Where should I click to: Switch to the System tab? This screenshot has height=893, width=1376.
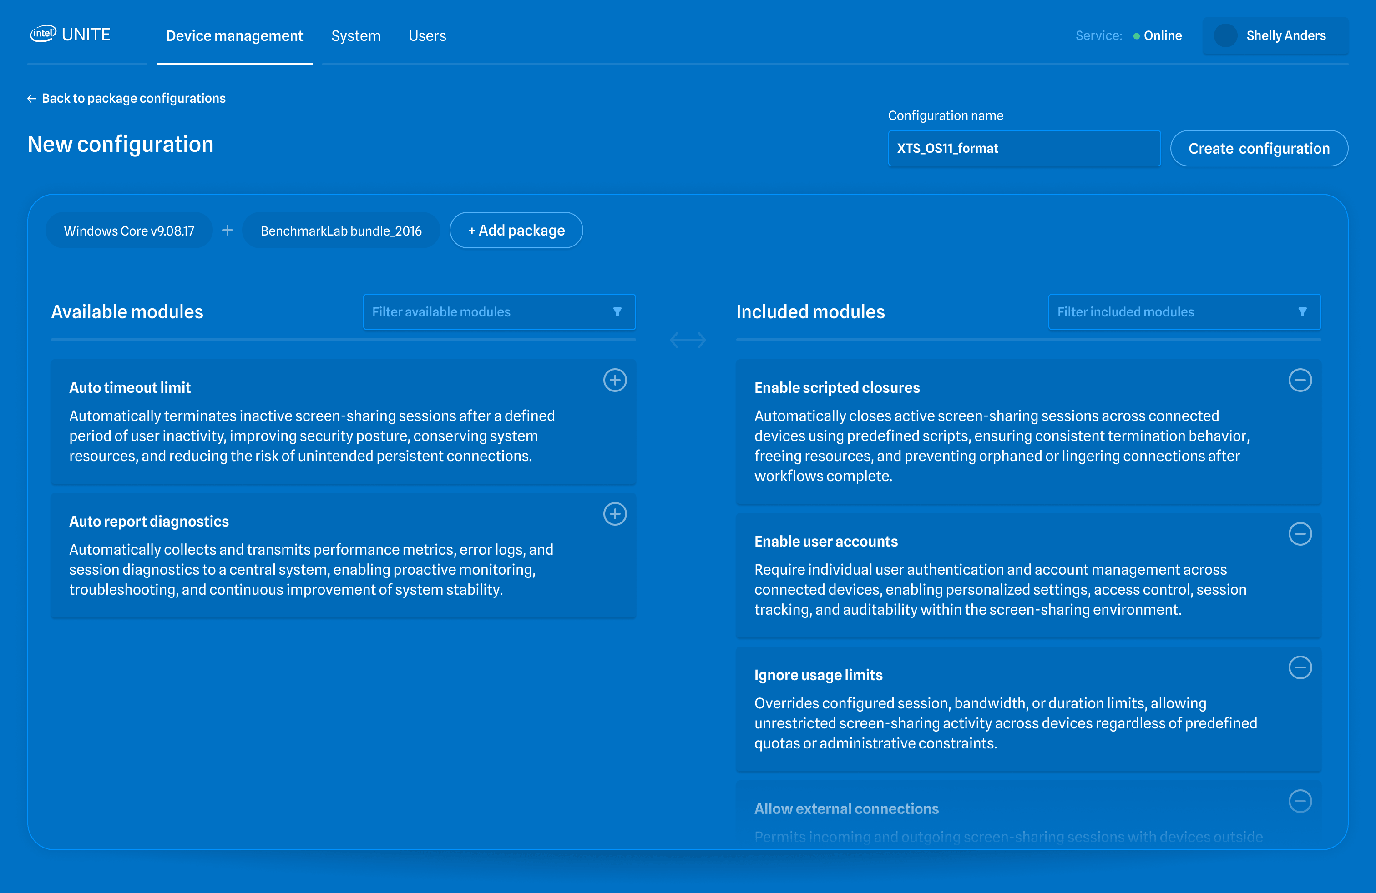(x=355, y=35)
